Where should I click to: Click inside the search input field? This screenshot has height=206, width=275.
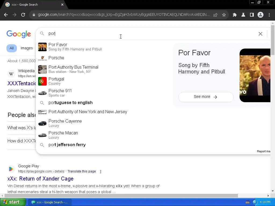(x=151, y=34)
